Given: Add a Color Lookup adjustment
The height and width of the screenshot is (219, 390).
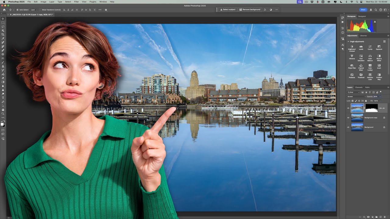Looking at the screenshot, I should pos(370,67).
